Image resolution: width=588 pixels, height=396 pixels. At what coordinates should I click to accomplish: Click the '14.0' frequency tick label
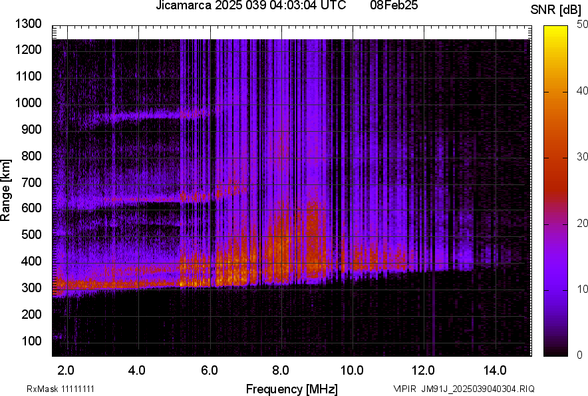tap(496, 370)
